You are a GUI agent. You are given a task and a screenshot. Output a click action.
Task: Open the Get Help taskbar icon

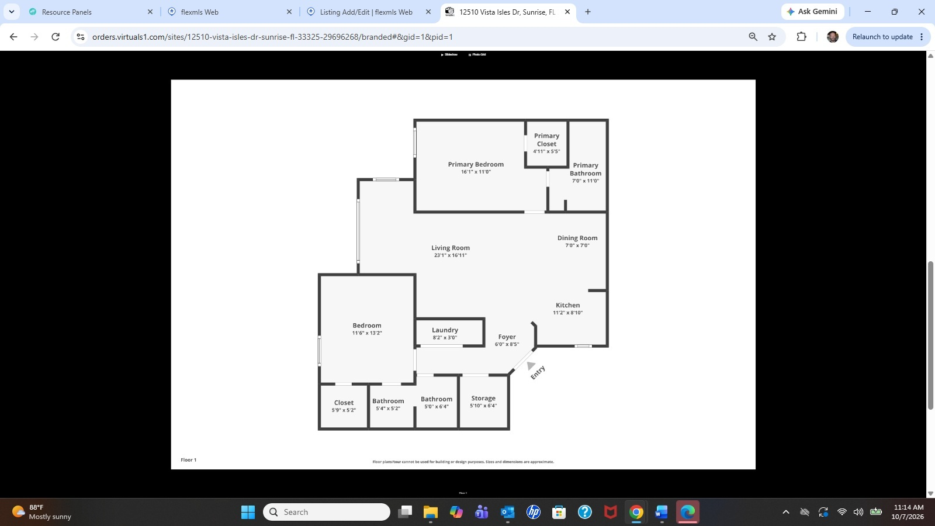coord(585,512)
